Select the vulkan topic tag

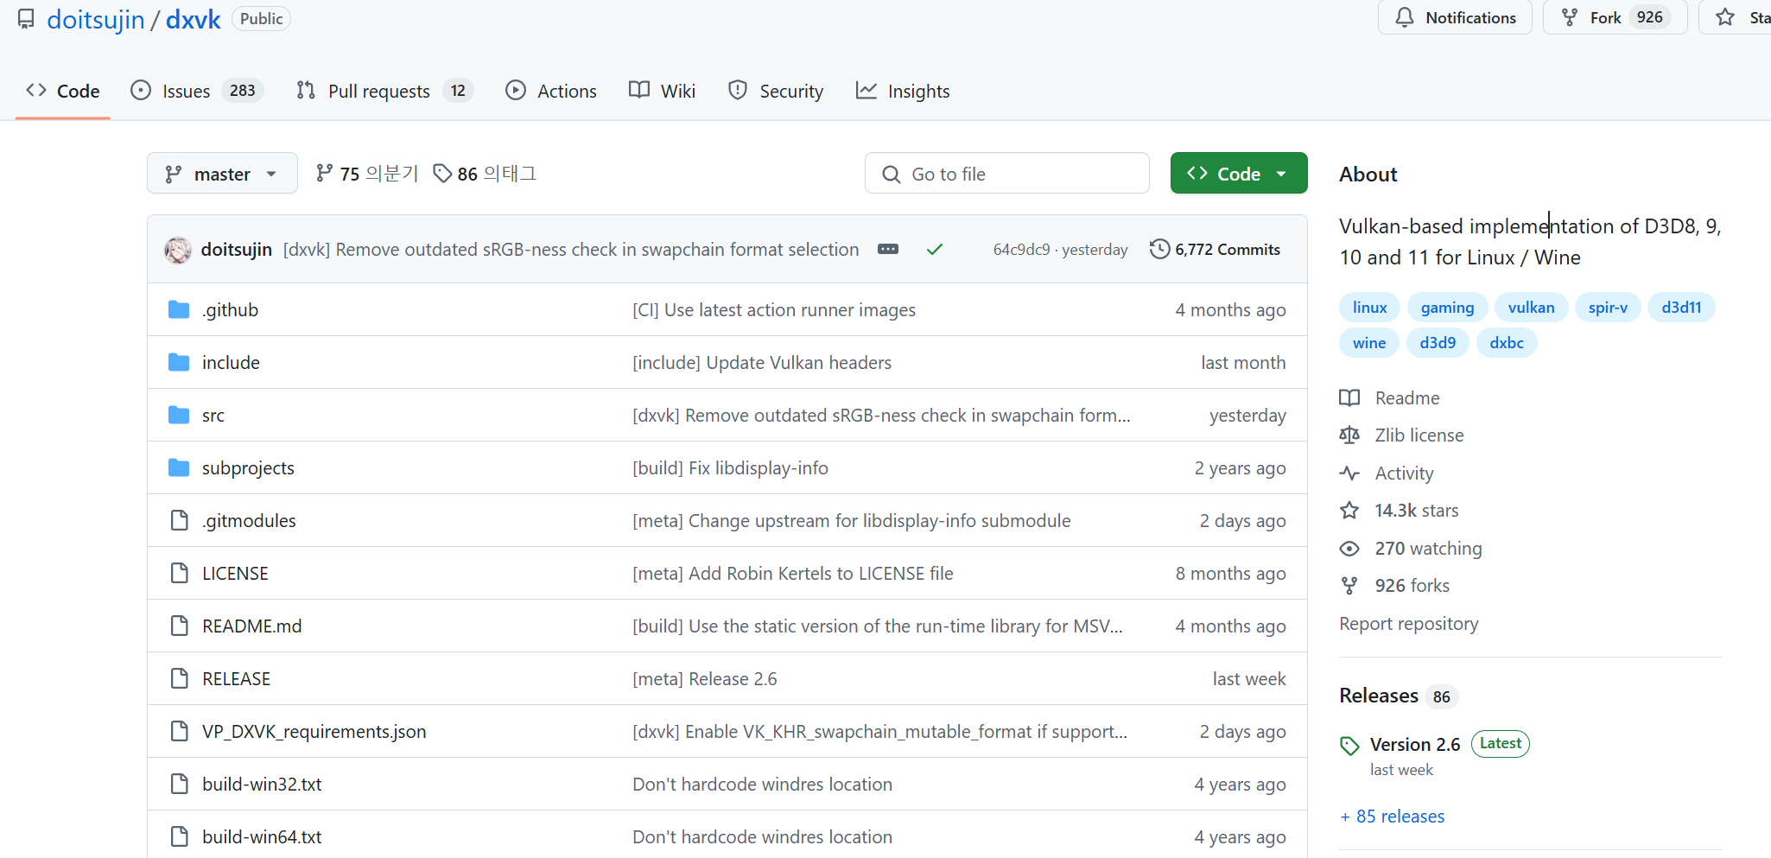[1531, 308]
